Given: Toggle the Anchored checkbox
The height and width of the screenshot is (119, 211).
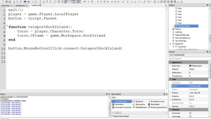Looking at the screenshot, I should click(191, 113).
